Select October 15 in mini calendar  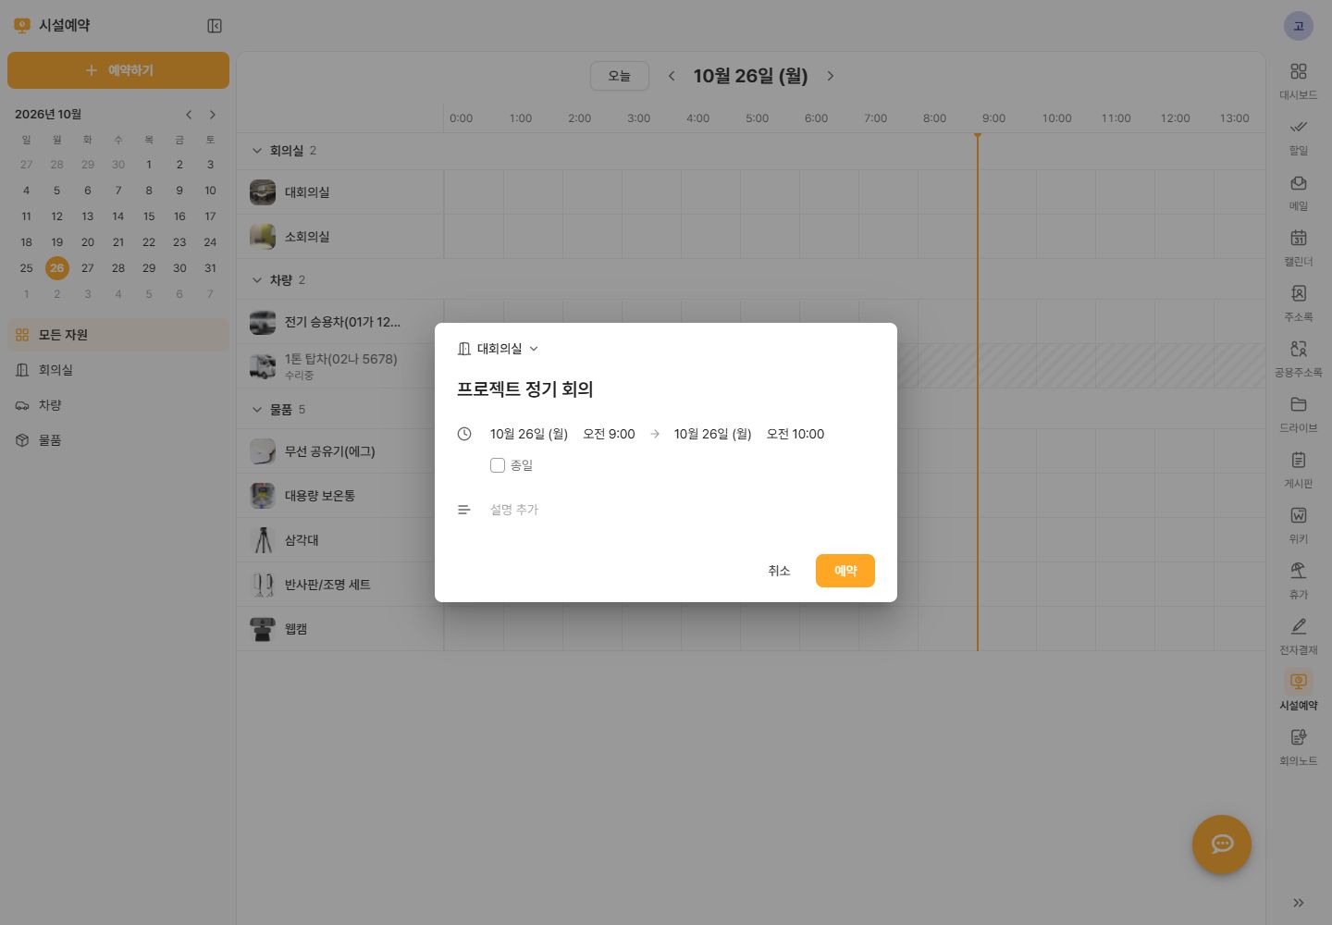tap(149, 216)
